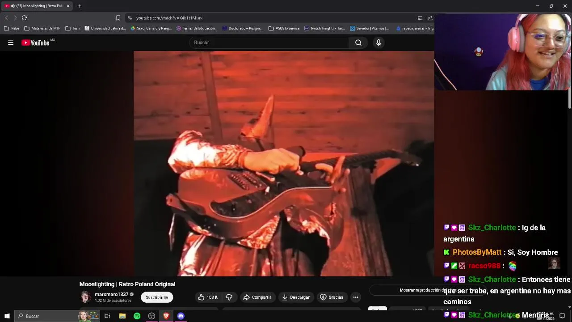Focus the Buscar search field on YouTube
572x322 pixels.
coord(269,42)
